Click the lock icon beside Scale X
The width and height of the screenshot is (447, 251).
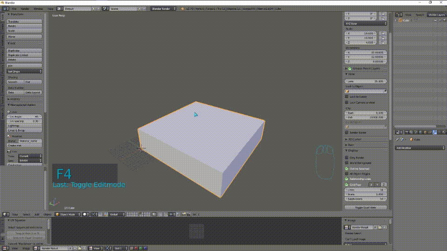point(382,33)
